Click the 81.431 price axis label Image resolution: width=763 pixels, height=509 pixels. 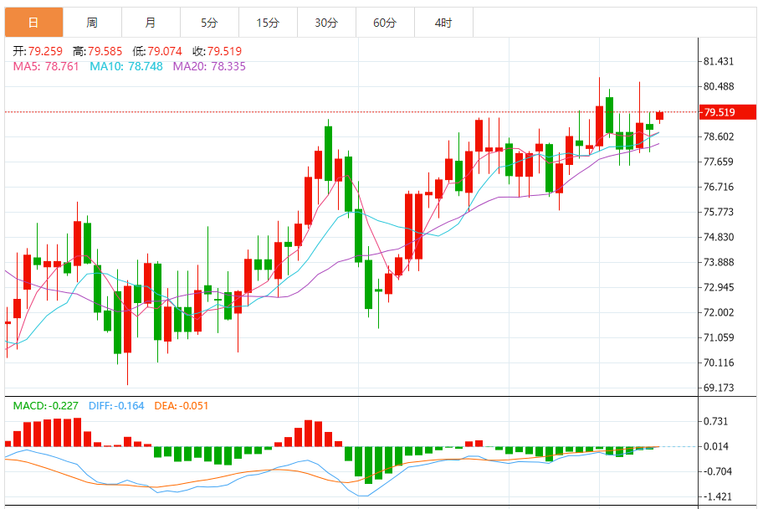click(719, 61)
